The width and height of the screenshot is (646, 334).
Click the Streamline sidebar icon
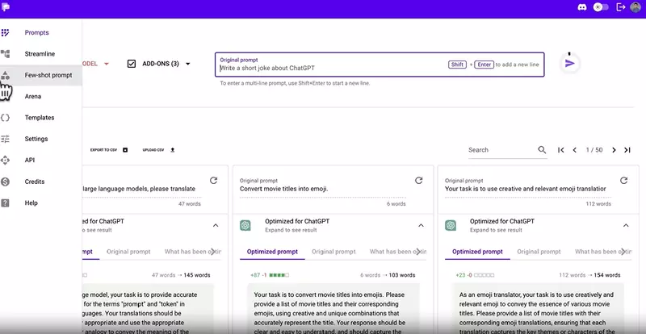pos(5,54)
